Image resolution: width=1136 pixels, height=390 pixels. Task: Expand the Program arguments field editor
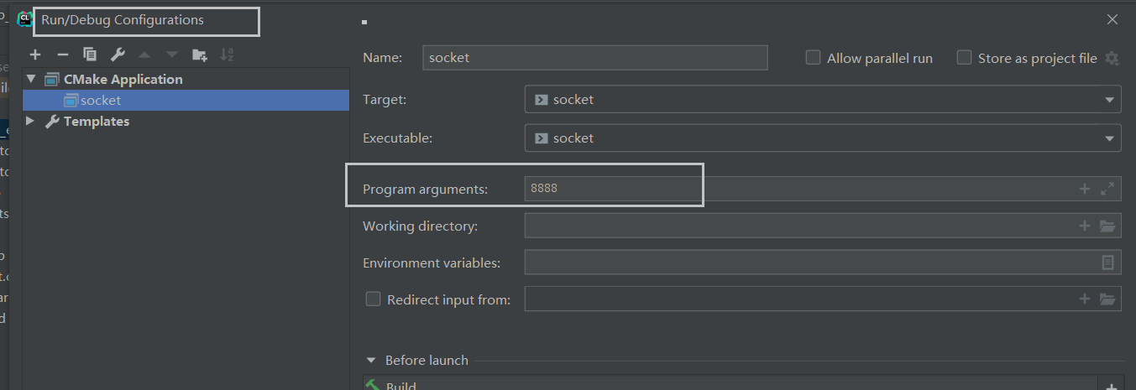tap(1107, 189)
